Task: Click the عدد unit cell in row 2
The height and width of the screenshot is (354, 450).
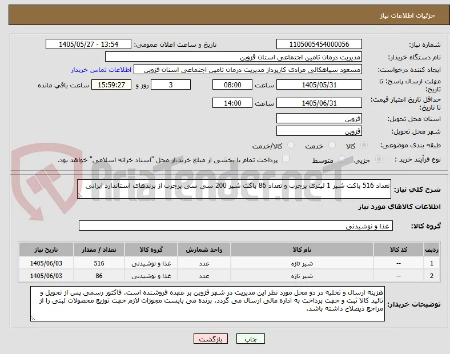Action: click(204, 276)
